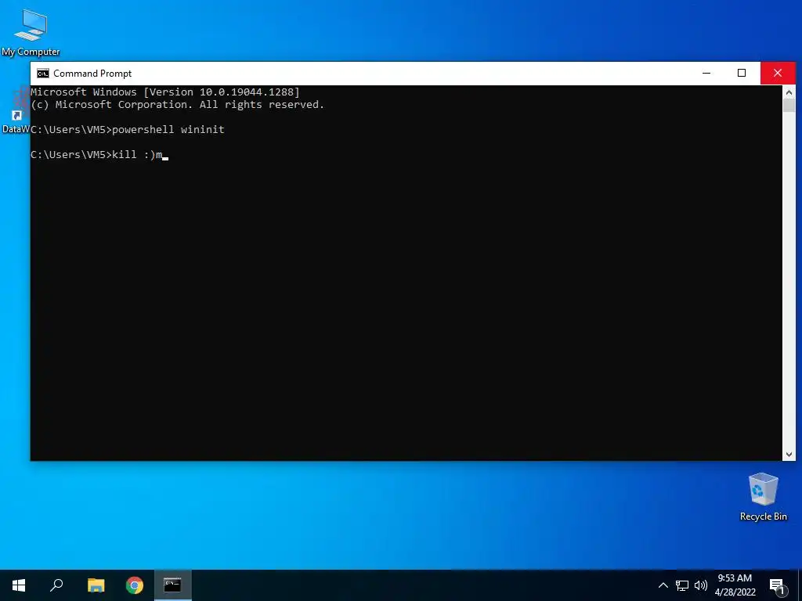Maximize the Command Prompt window
The width and height of the screenshot is (802, 601).
[x=742, y=73]
